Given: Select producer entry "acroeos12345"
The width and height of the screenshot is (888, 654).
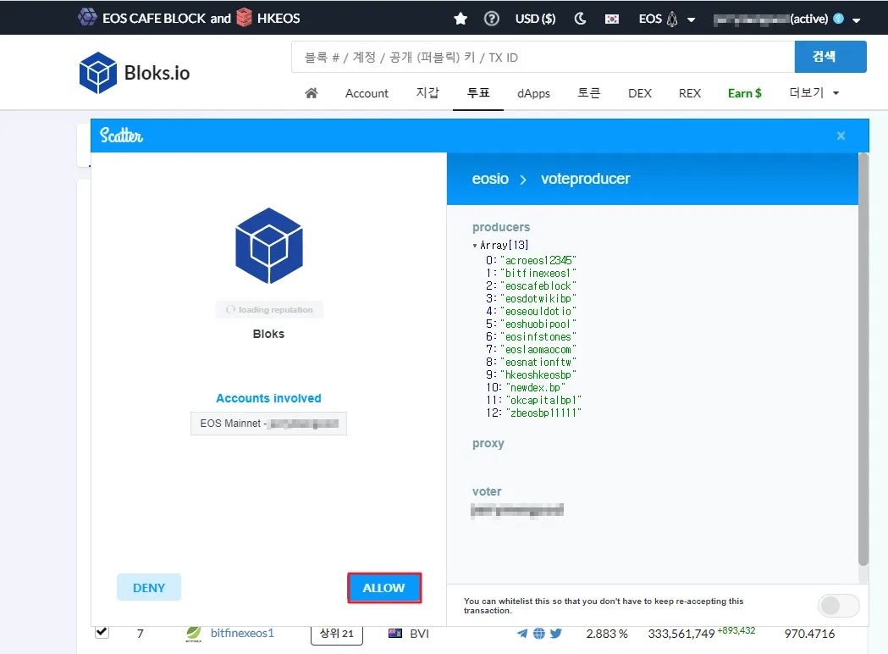Looking at the screenshot, I should pos(538,260).
